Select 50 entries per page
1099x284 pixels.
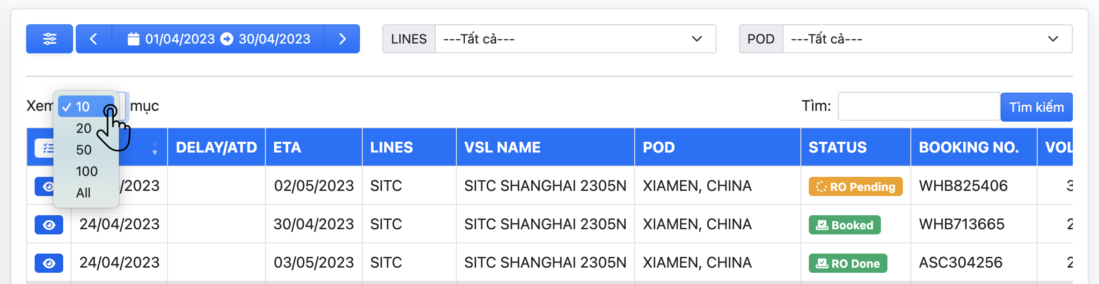84,150
